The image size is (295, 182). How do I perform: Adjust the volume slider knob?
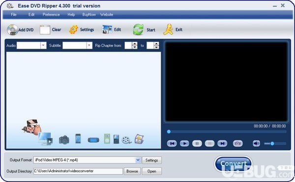pos(272,144)
